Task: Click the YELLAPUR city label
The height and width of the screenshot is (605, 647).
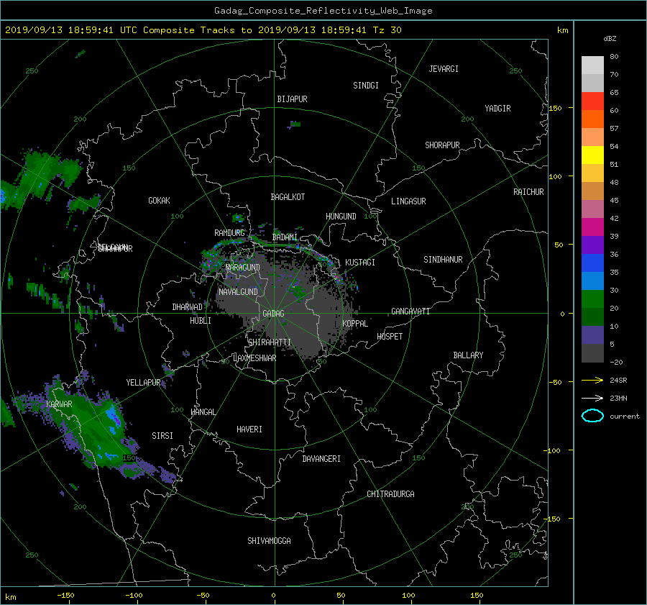Action: [x=143, y=383]
